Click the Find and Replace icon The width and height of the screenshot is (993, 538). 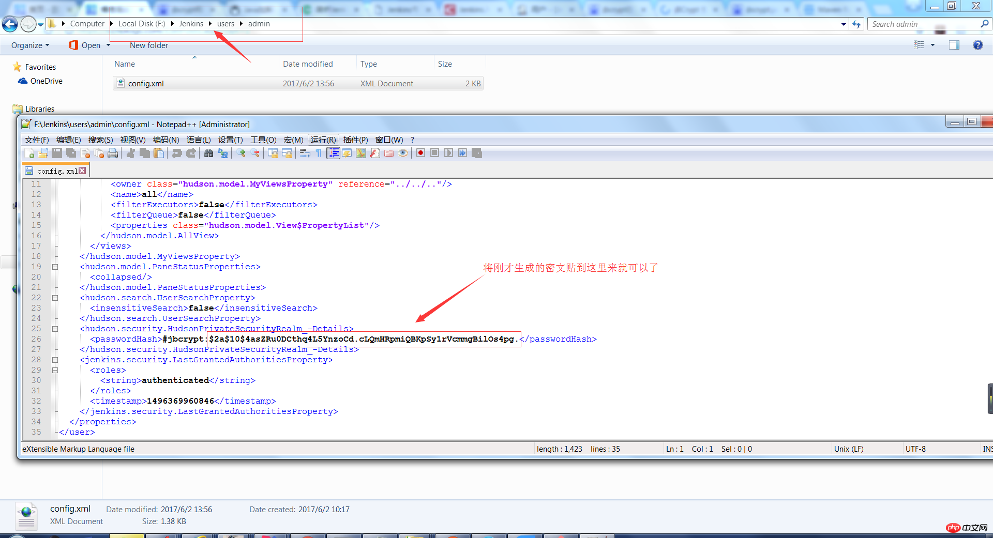pos(223,153)
